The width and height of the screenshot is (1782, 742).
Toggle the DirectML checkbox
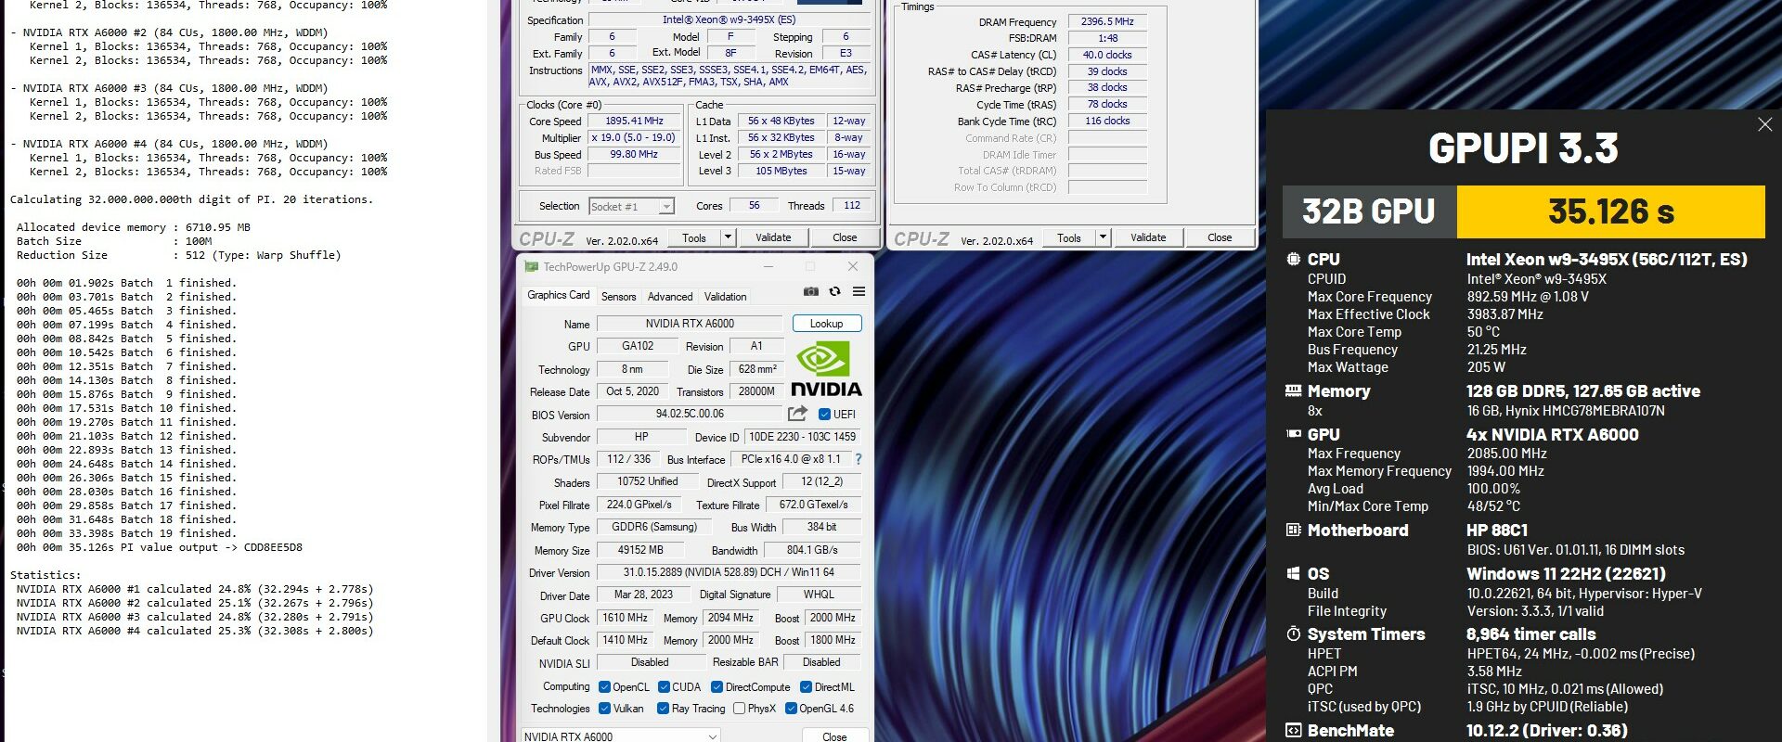(806, 687)
